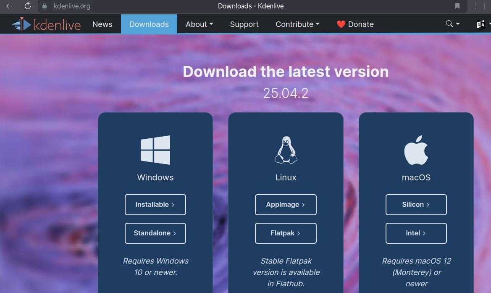Click the Windows card title text
Image resolution: width=491 pixels, height=293 pixels.
pos(155,177)
